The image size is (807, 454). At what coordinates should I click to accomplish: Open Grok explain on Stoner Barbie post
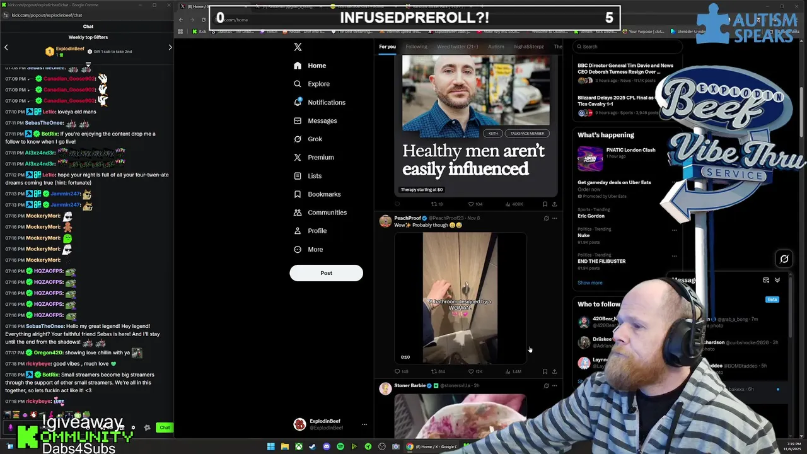coord(546,385)
